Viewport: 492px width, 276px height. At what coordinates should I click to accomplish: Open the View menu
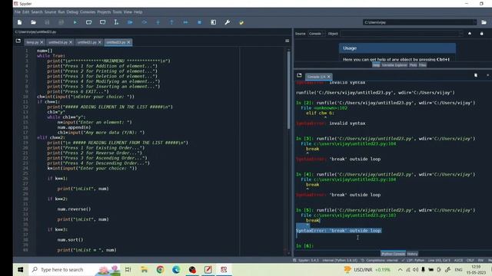click(x=128, y=12)
